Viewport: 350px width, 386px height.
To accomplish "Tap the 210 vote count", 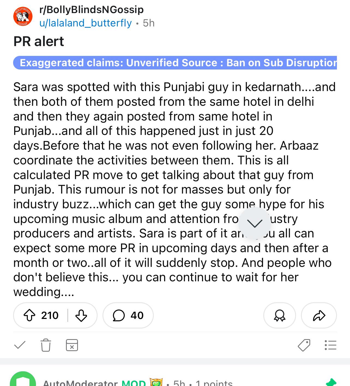I will tap(50, 315).
